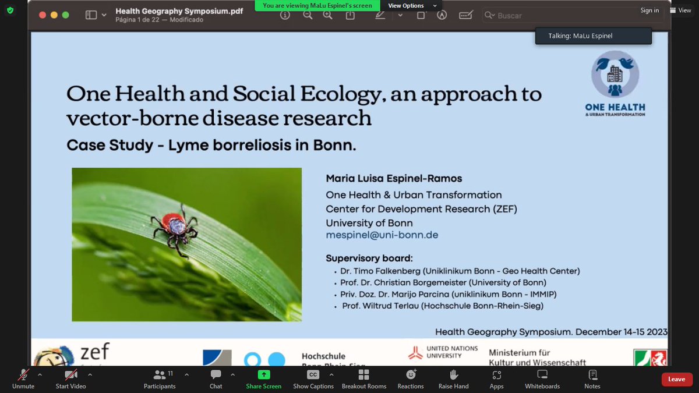Viewport: 699px width, 393px height.
Task: Expand options arrow next to Chat
Action: pyautogui.click(x=232, y=374)
